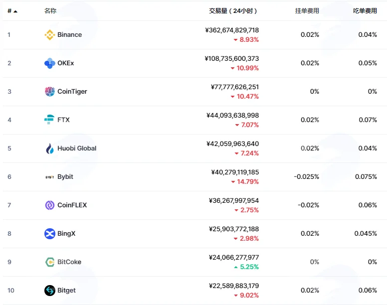Sort by rank using # column arrow

tap(12, 11)
